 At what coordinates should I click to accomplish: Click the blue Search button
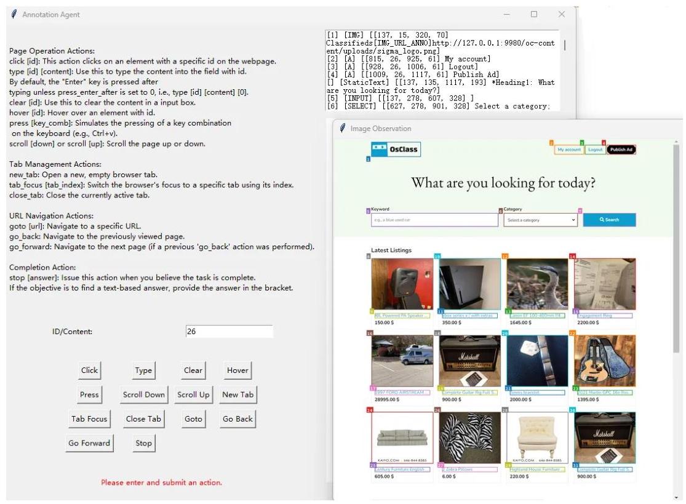pos(609,220)
